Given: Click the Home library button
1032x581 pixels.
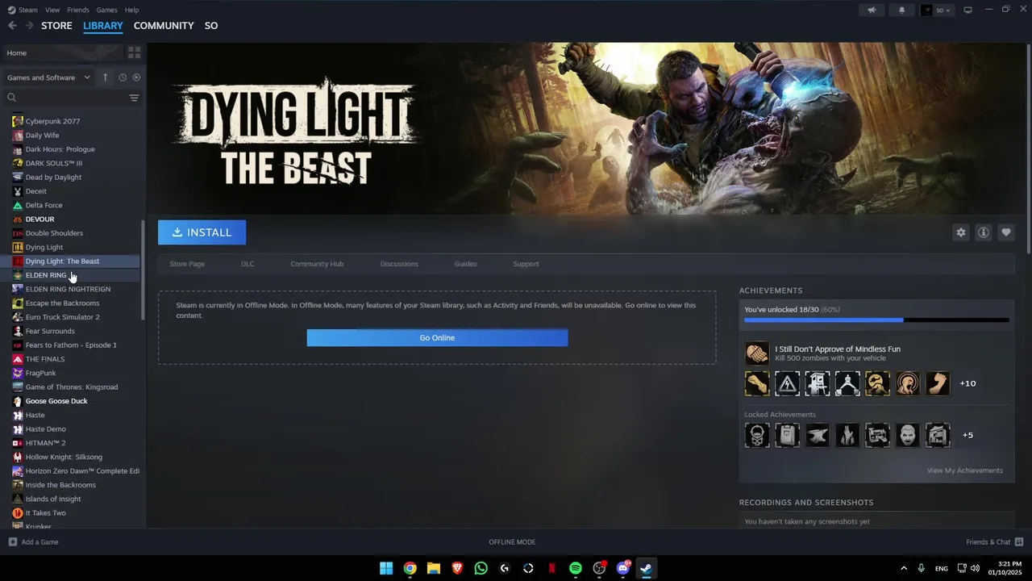Looking at the screenshot, I should (63, 52).
